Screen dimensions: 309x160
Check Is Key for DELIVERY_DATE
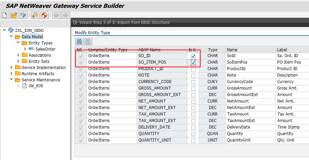[x=193, y=128]
